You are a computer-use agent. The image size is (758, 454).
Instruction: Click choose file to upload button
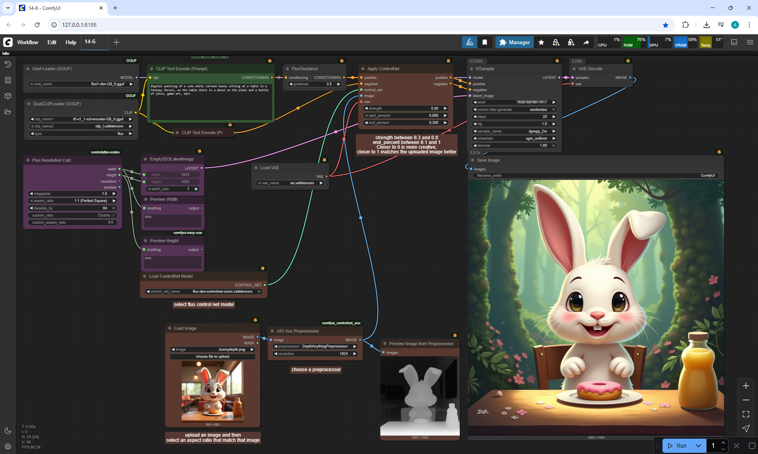click(x=212, y=357)
